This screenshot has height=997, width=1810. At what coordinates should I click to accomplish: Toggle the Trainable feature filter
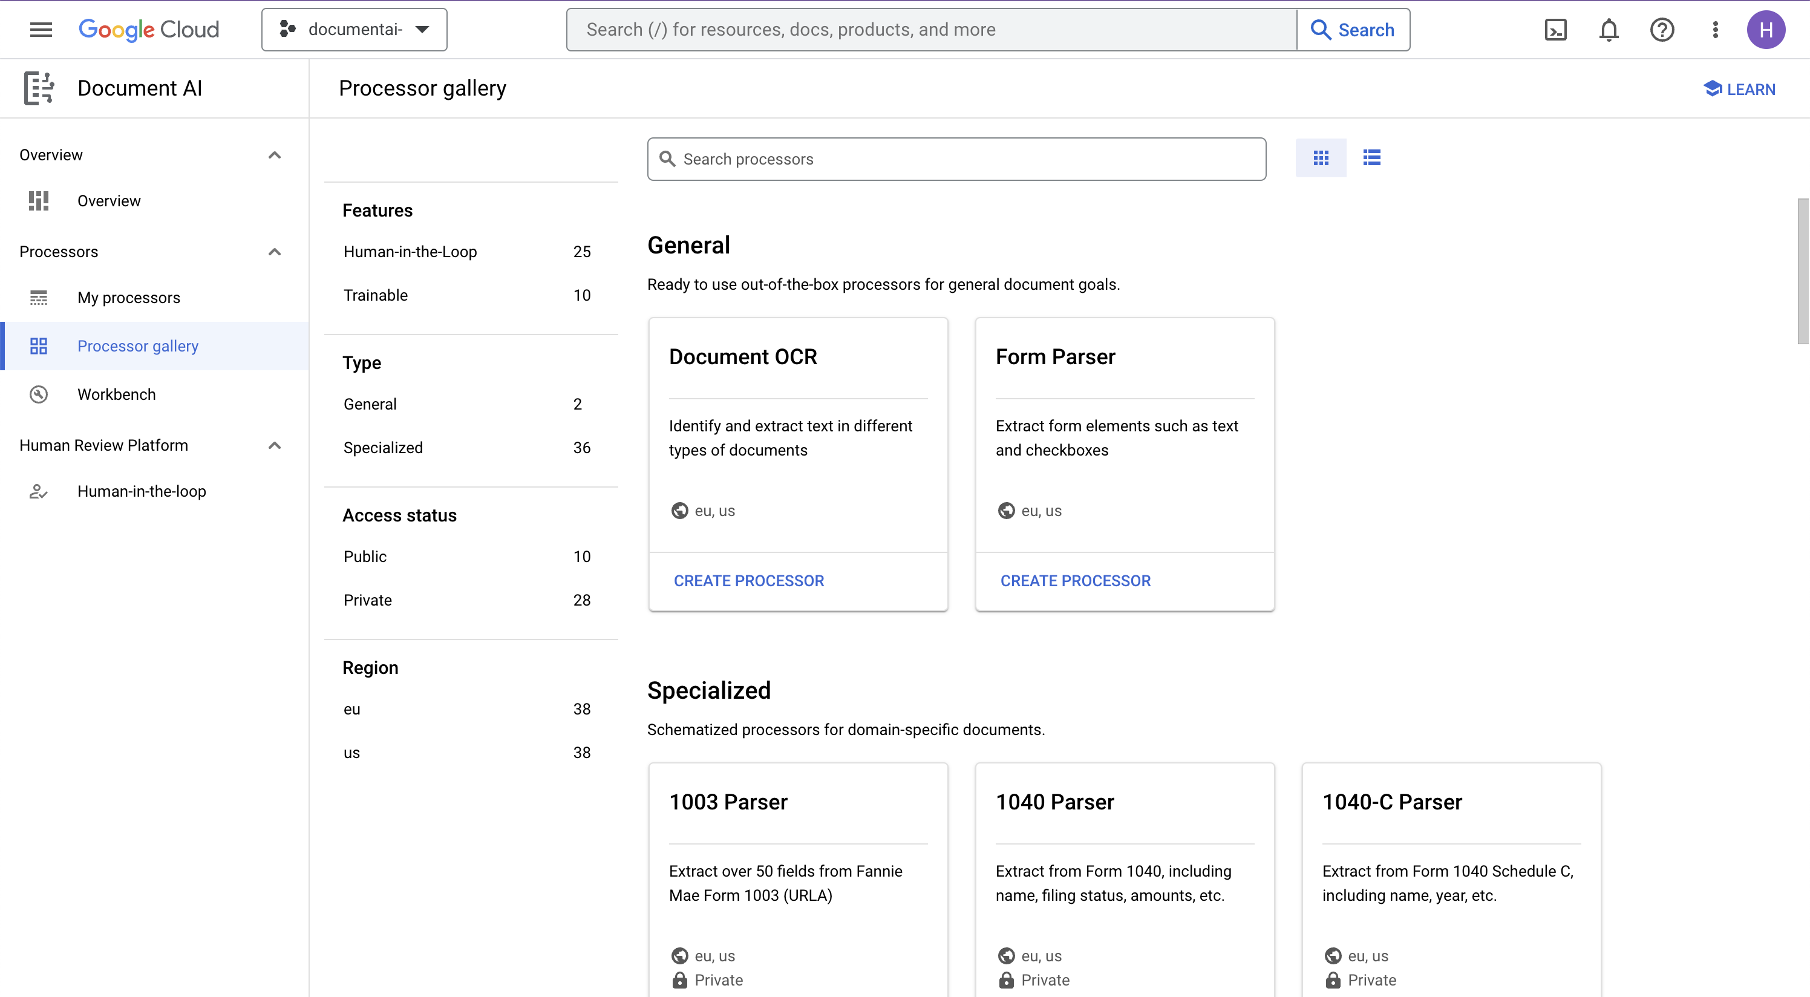[376, 296]
